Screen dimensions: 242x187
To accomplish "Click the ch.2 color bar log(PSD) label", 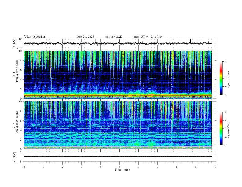I will (229, 130).
